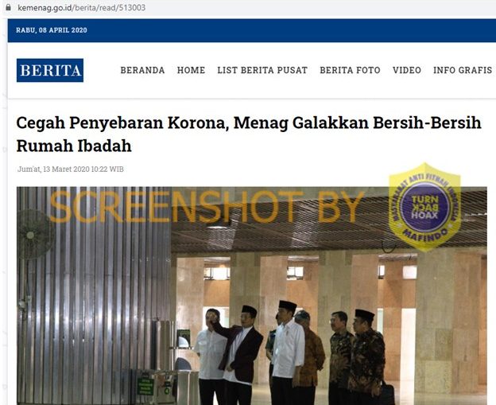
Task: Open INFO GRAFIS navigation item
Action: pyautogui.click(x=463, y=70)
